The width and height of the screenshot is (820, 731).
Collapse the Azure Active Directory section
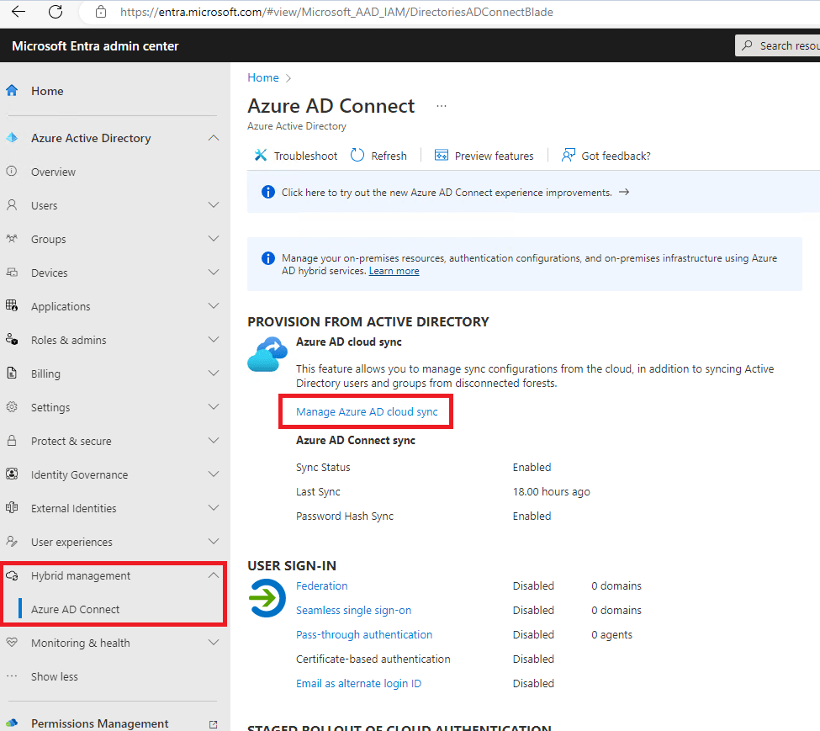(x=214, y=138)
